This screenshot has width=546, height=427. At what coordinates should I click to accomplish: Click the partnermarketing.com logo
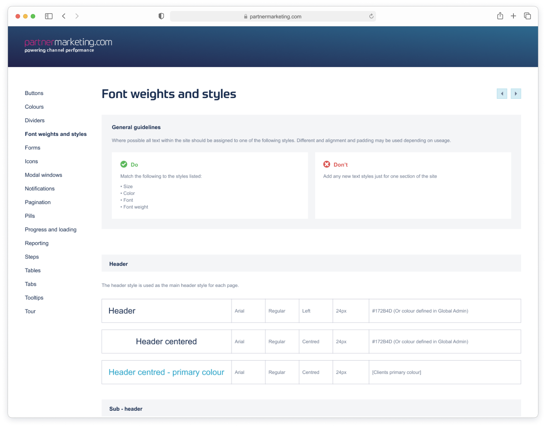69,45
